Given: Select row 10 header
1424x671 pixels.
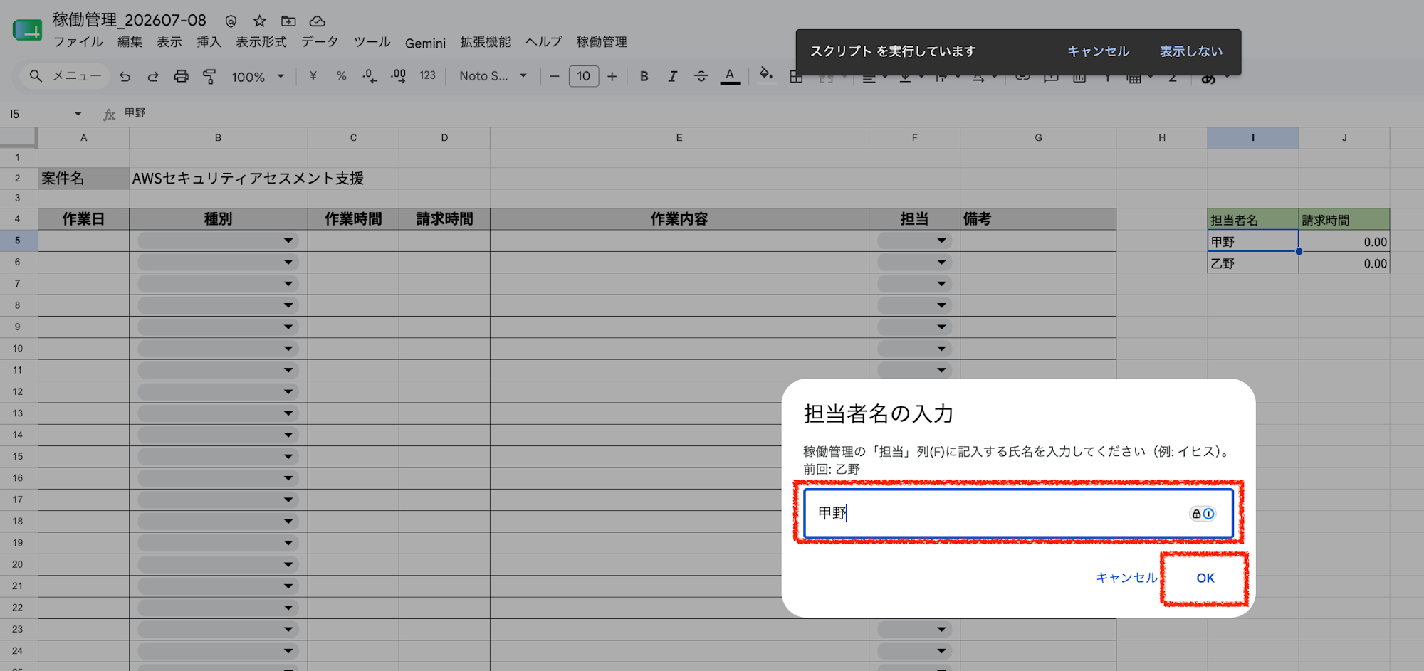Looking at the screenshot, I should [x=18, y=349].
